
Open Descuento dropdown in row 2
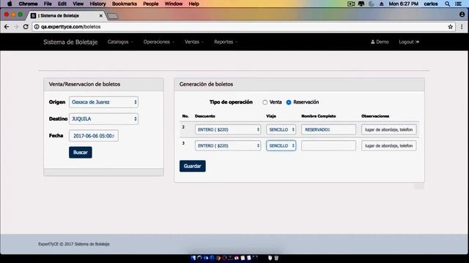[x=228, y=130]
